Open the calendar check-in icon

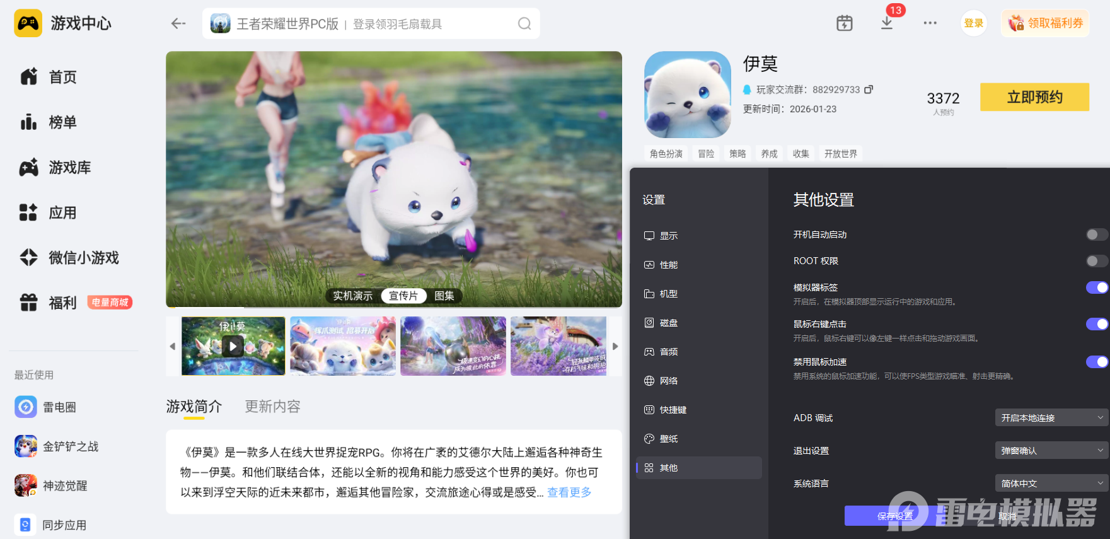click(845, 23)
